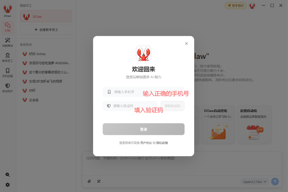The height and width of the screenshot is (192, 288).
Task: Open conversation 改成河马在吃菠萝
Action: [46, 63]
